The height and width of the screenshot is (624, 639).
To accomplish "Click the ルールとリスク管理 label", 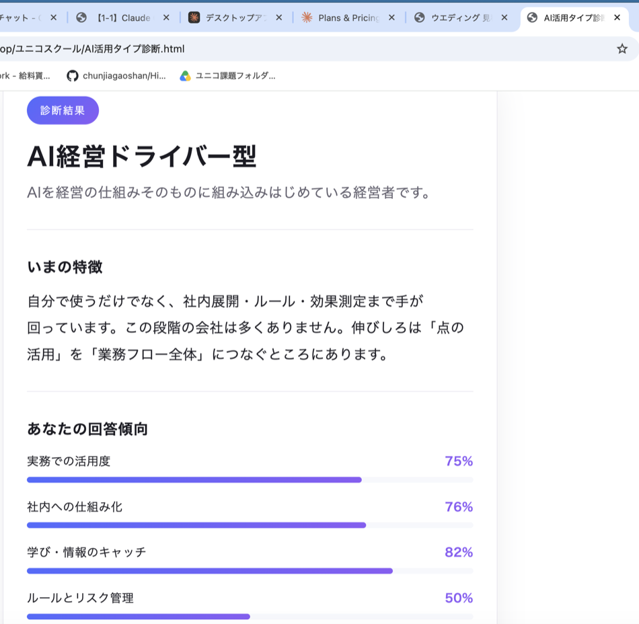I will [x=80, y=598].
